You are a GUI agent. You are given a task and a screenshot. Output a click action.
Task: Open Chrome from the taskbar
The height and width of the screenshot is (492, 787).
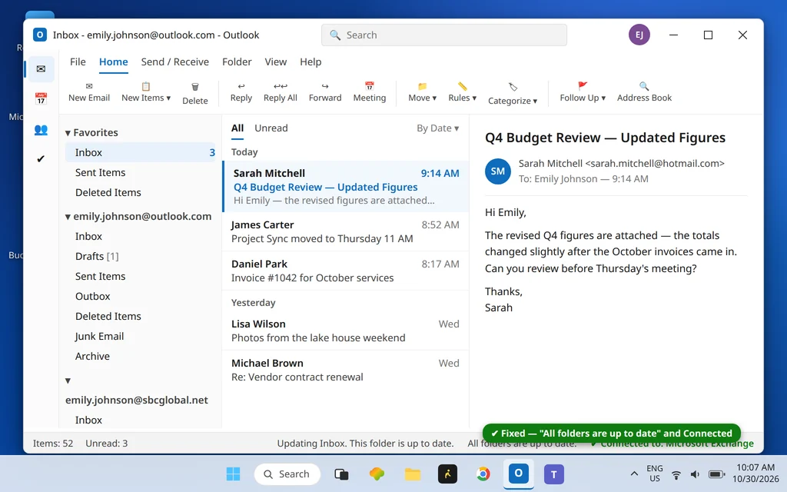(483, 474)
